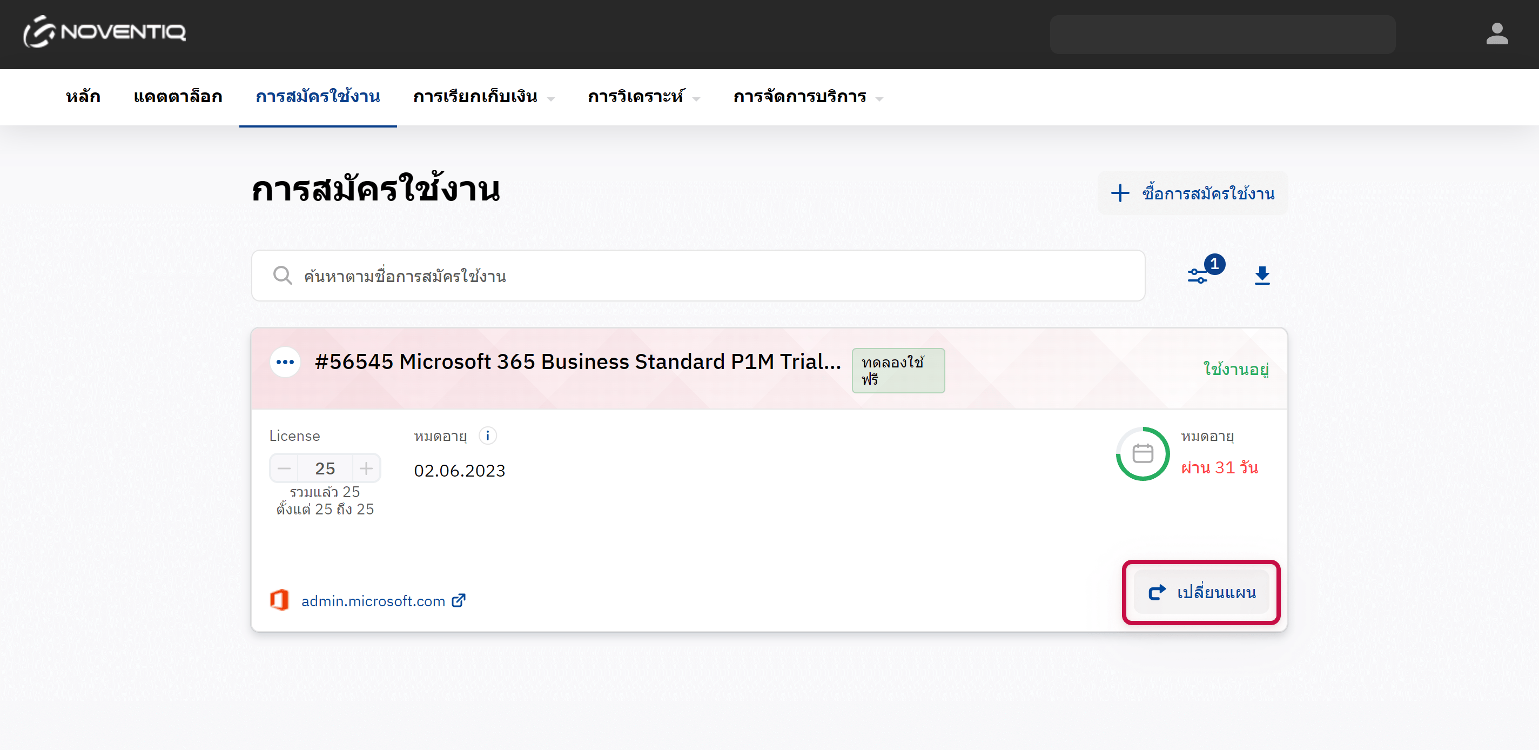Decrease license count with minus button
This screenshot has height=750, width=1539.
point(284,468)
